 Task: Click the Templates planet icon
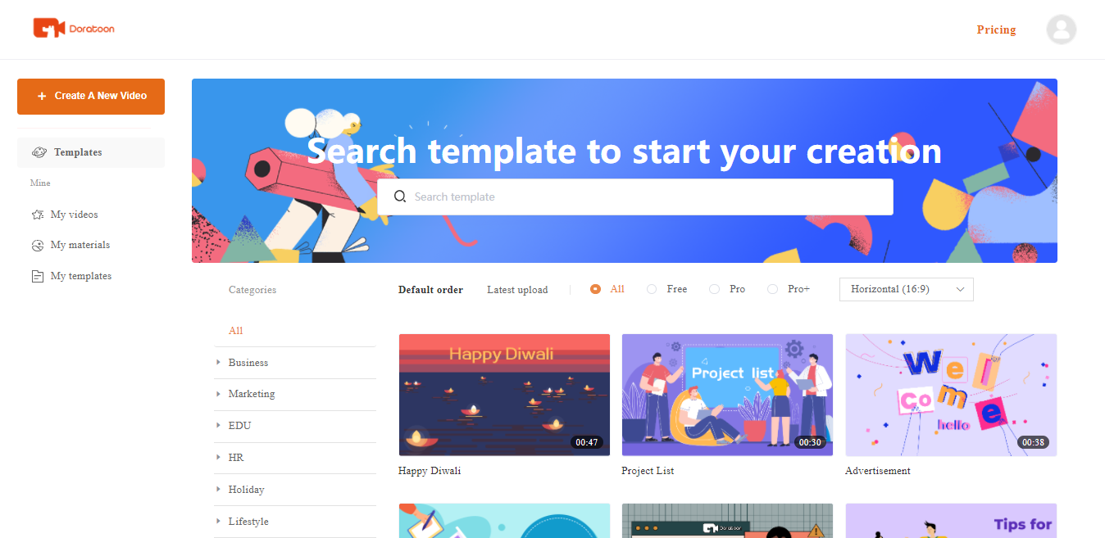point(39,152)
